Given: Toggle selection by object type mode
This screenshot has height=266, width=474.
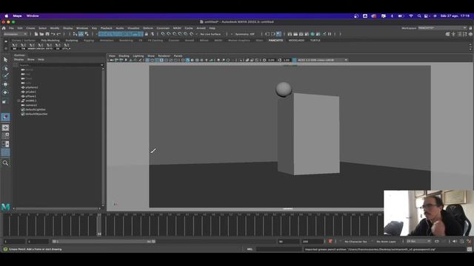Looking at the screenshot, I should pyautogui.click(x=81, y=34).
